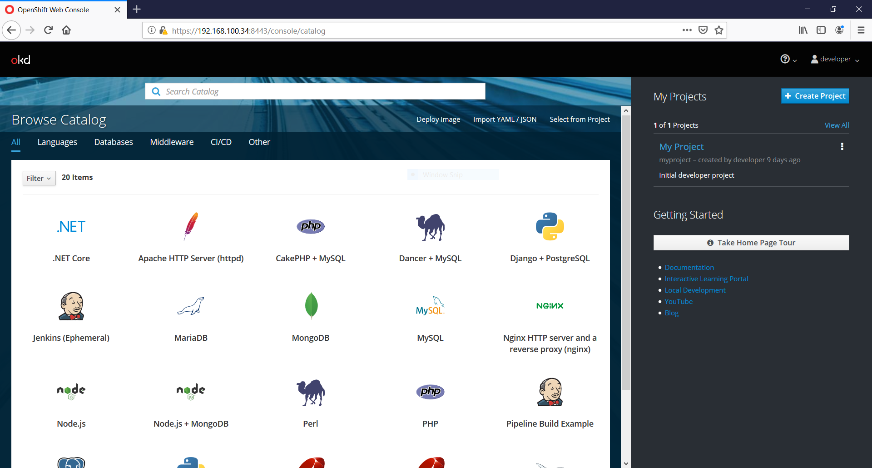This screenshot has width=872, height=468.
Task: Switch to the Other tab
Action: [259, 142]
